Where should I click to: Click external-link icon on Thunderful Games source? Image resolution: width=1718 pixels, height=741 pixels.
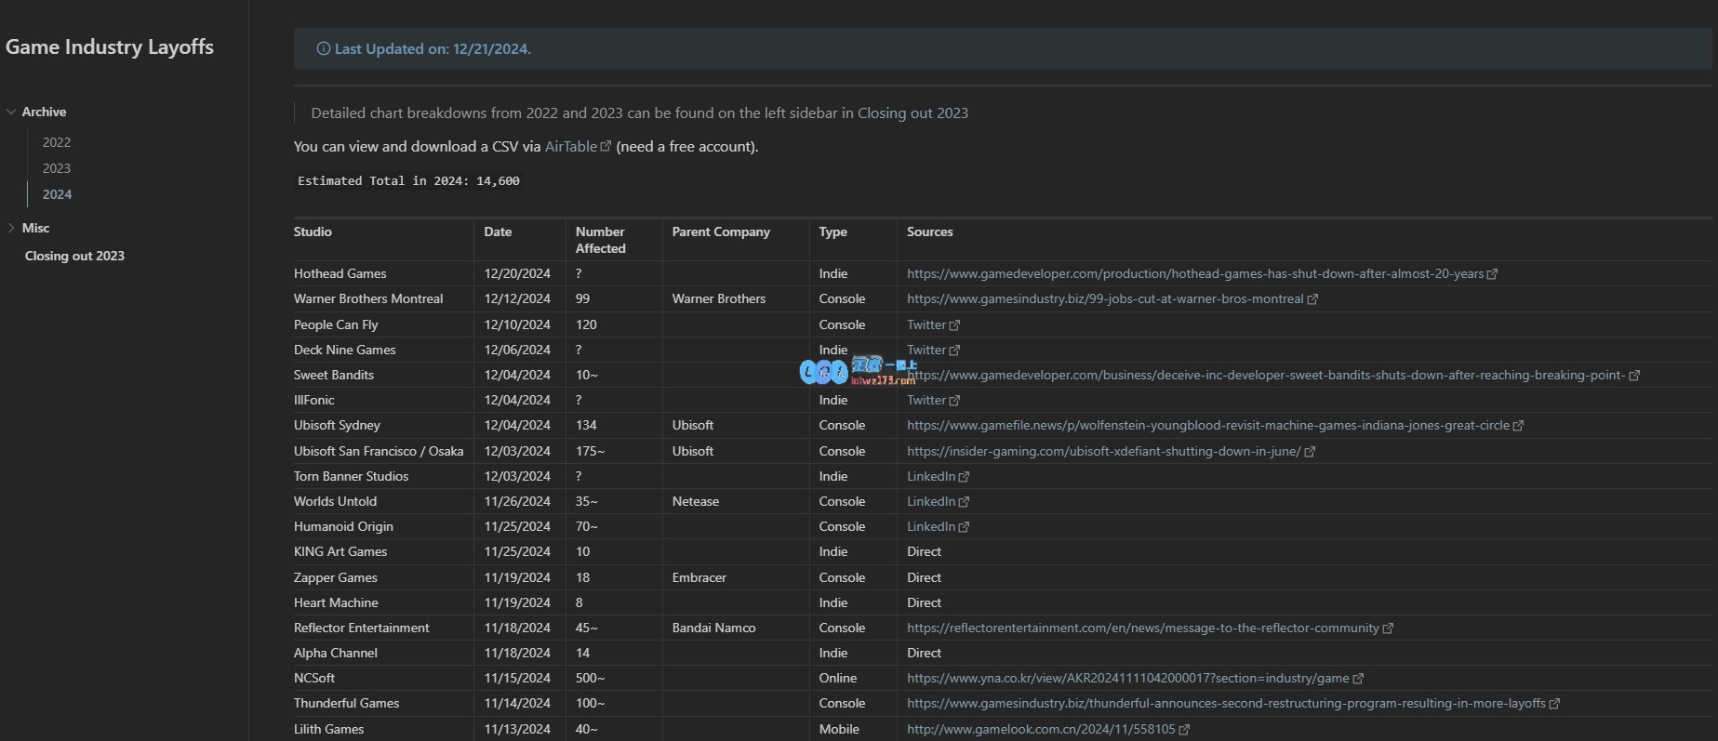pos(1554,704)
